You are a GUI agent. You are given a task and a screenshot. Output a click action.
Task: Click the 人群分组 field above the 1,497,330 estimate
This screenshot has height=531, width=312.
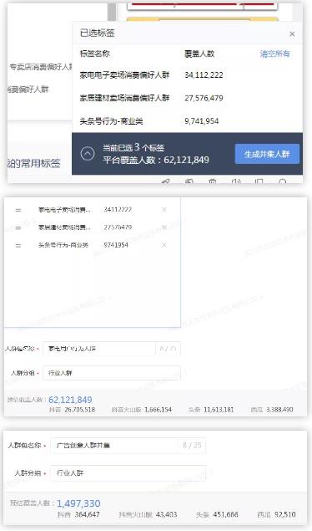pyautogui.click(x=128, y=472)
